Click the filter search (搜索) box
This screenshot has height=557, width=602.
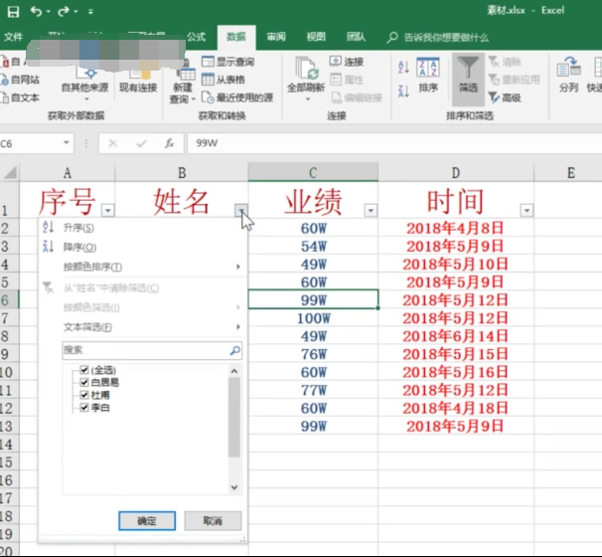(x=145, y=350)
